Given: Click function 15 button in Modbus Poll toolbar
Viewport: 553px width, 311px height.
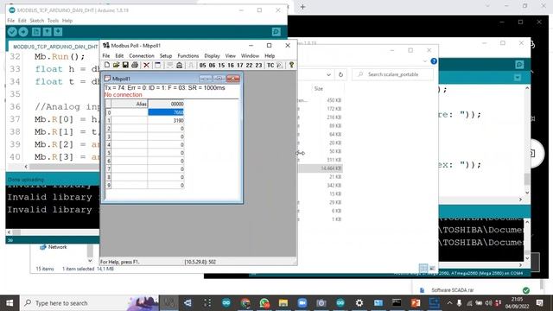Looking at the screenshot, I should [221, 66].
